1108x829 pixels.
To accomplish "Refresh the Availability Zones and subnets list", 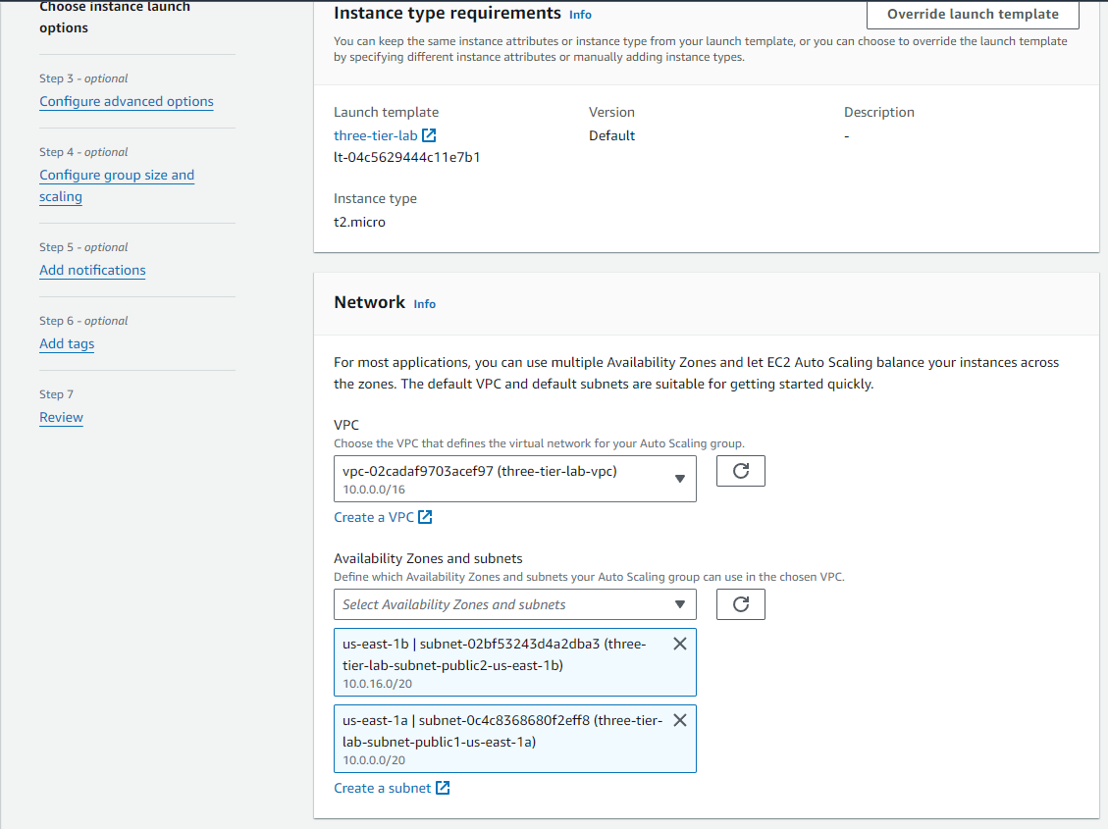I will click(741, 604).
